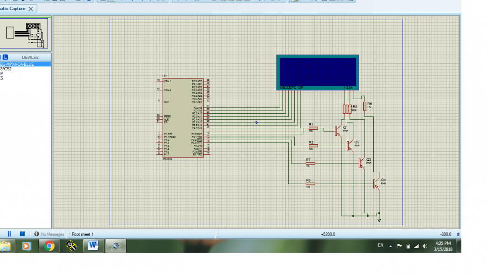Click the blue 7-segment display component
This screenshot has width=488, height=274.
pyautogui.click(x=318, y=71)
